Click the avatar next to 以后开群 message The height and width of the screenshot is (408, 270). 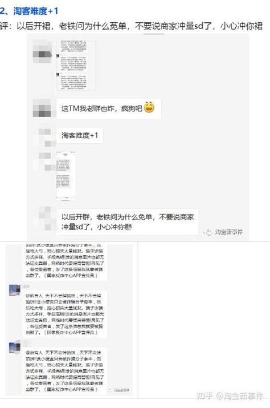tap(44, 218)
